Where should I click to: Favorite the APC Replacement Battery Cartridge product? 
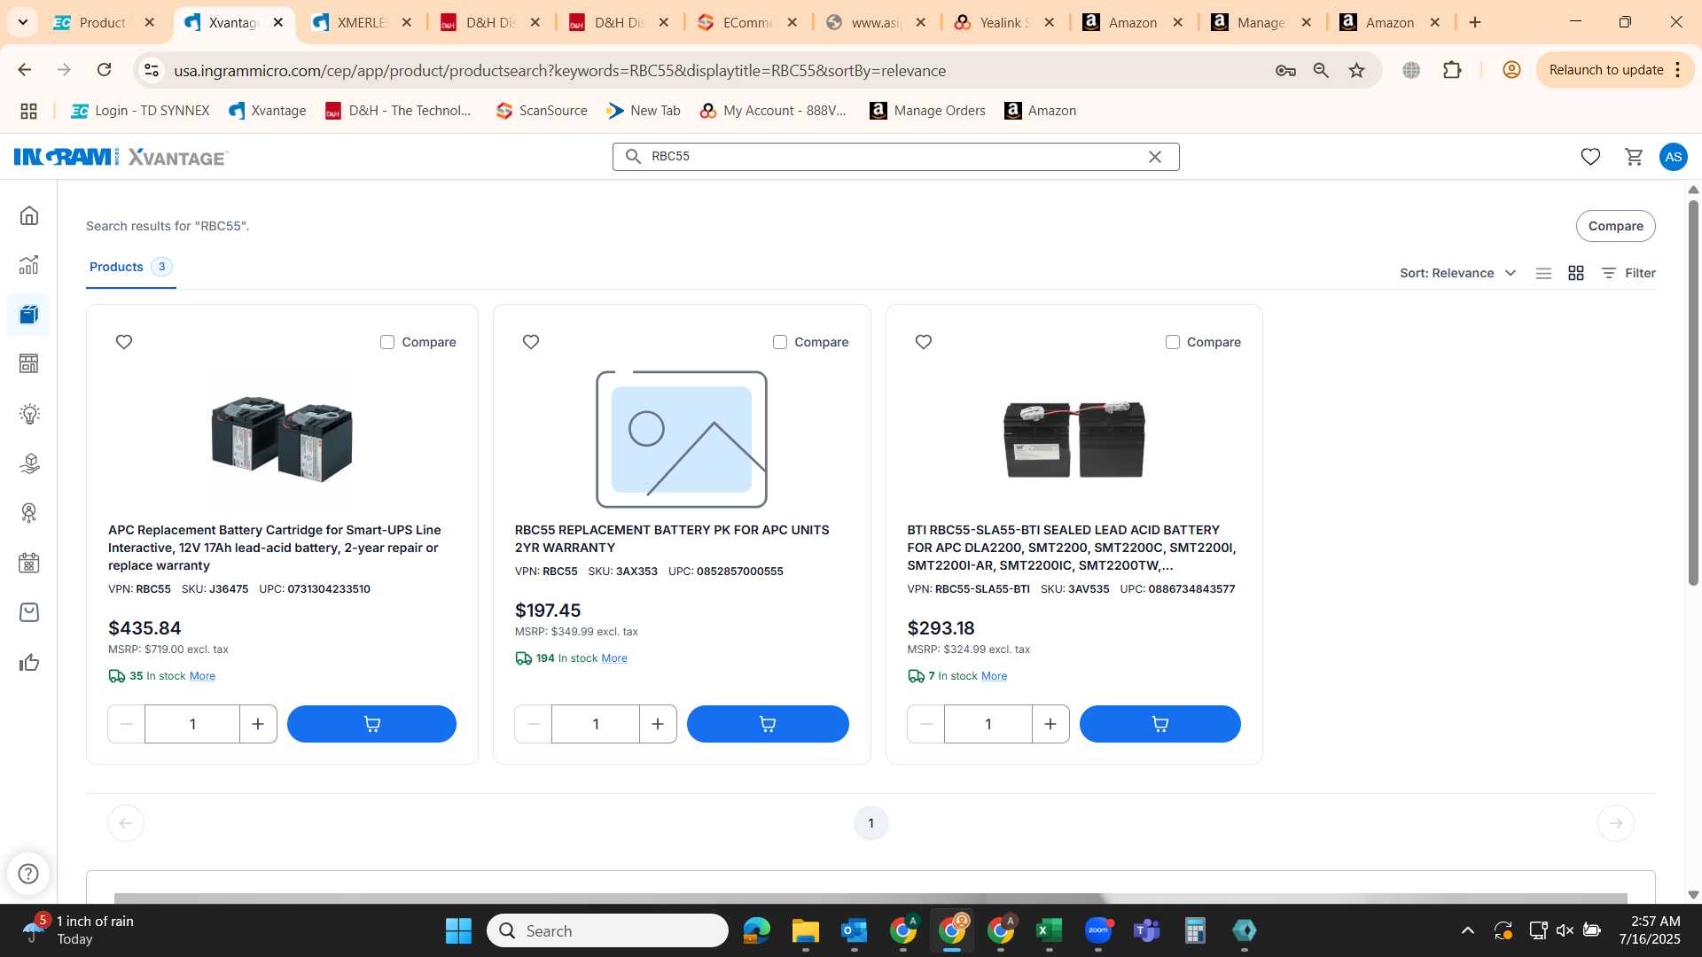(x=124, y=342)
